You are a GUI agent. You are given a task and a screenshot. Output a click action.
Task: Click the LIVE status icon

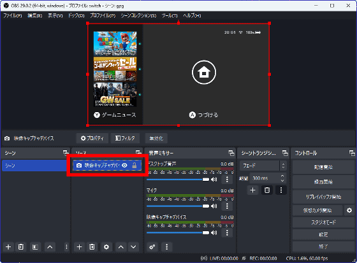pos(204,258)
